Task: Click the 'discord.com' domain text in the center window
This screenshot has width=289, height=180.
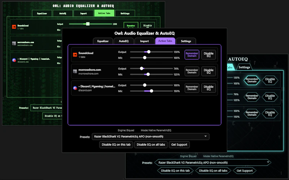Action: click(85, 90)
